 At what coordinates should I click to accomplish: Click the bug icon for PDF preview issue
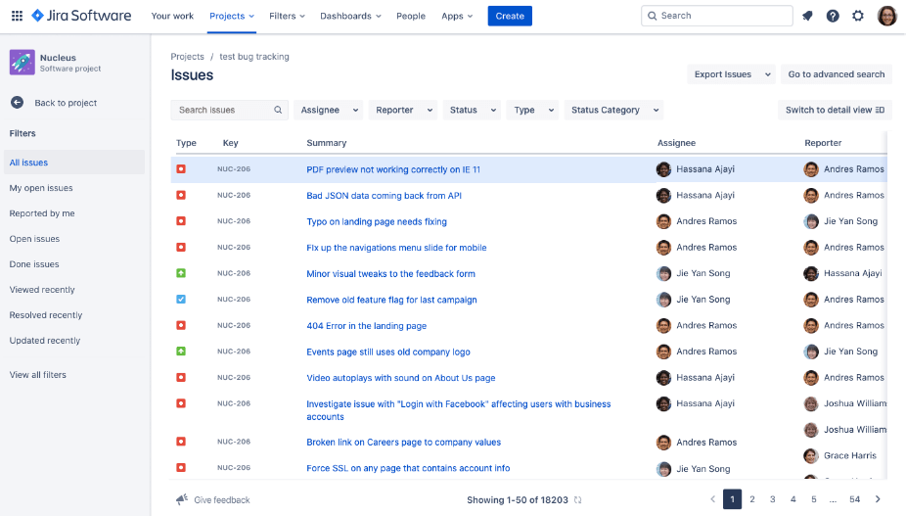click(181, 169)
